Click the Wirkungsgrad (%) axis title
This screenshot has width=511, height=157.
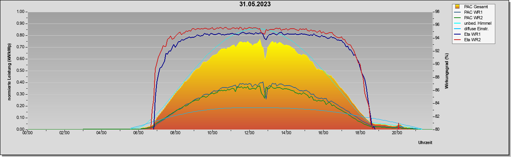tap(447, 71)
